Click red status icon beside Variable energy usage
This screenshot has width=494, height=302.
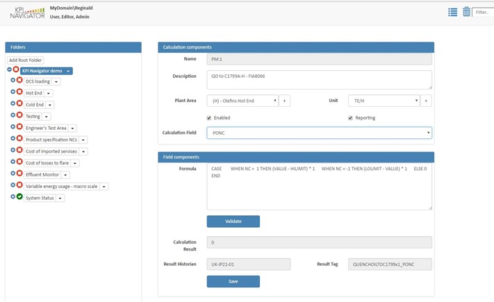coord(19,185)
